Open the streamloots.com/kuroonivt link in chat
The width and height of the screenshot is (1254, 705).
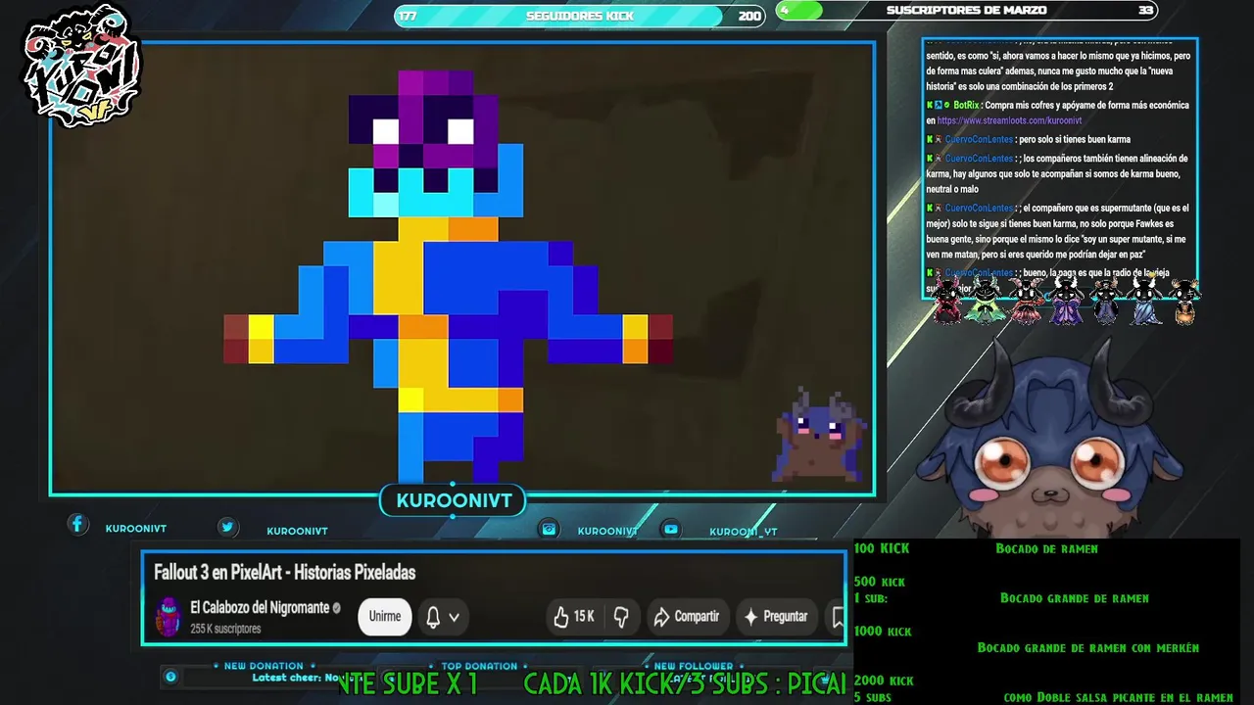tap(1009, 121)
